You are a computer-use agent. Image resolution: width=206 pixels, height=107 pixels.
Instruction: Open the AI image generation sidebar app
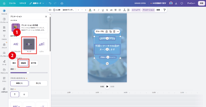[4, 90]
